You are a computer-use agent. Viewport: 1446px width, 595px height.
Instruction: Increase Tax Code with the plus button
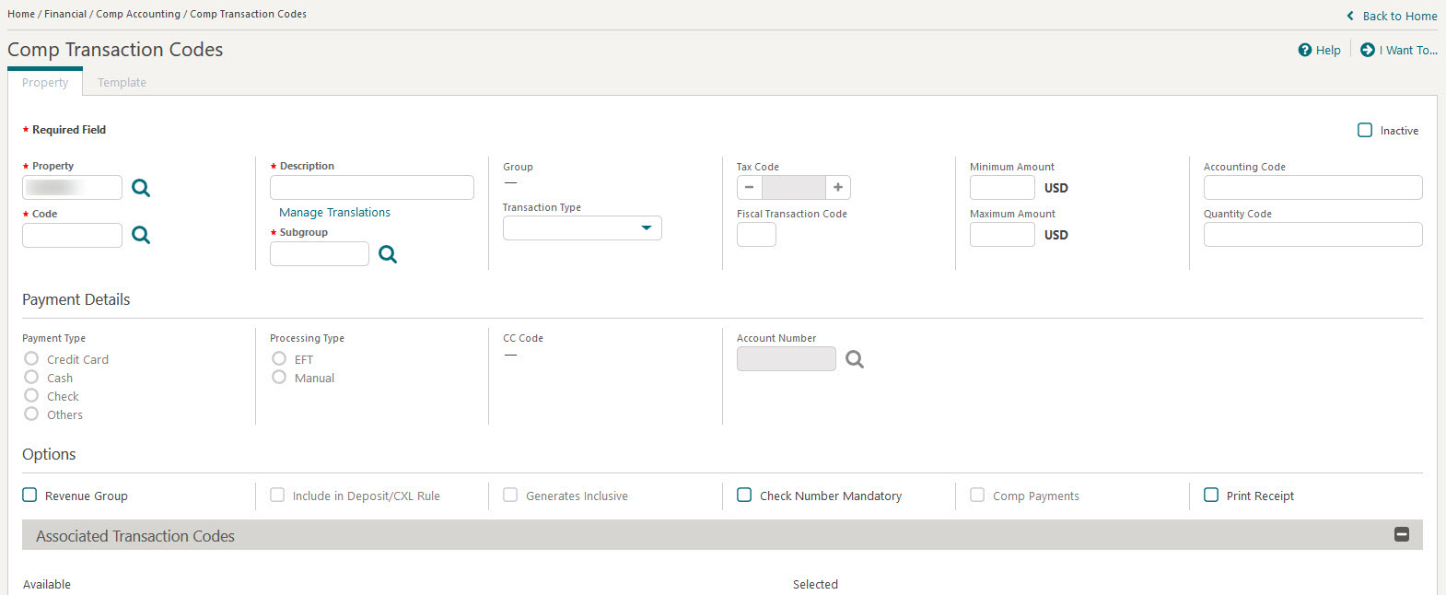(x=838, y=188)
